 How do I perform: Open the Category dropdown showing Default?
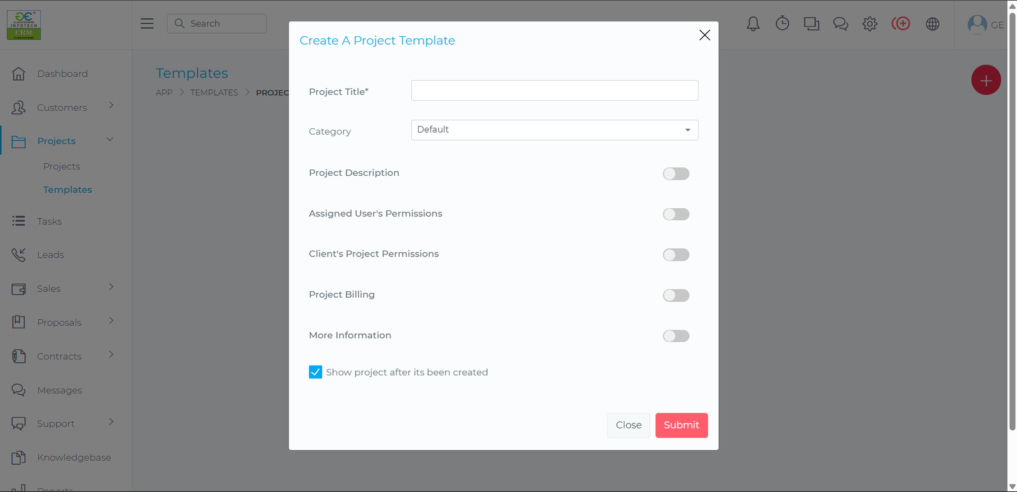[554, 130]
